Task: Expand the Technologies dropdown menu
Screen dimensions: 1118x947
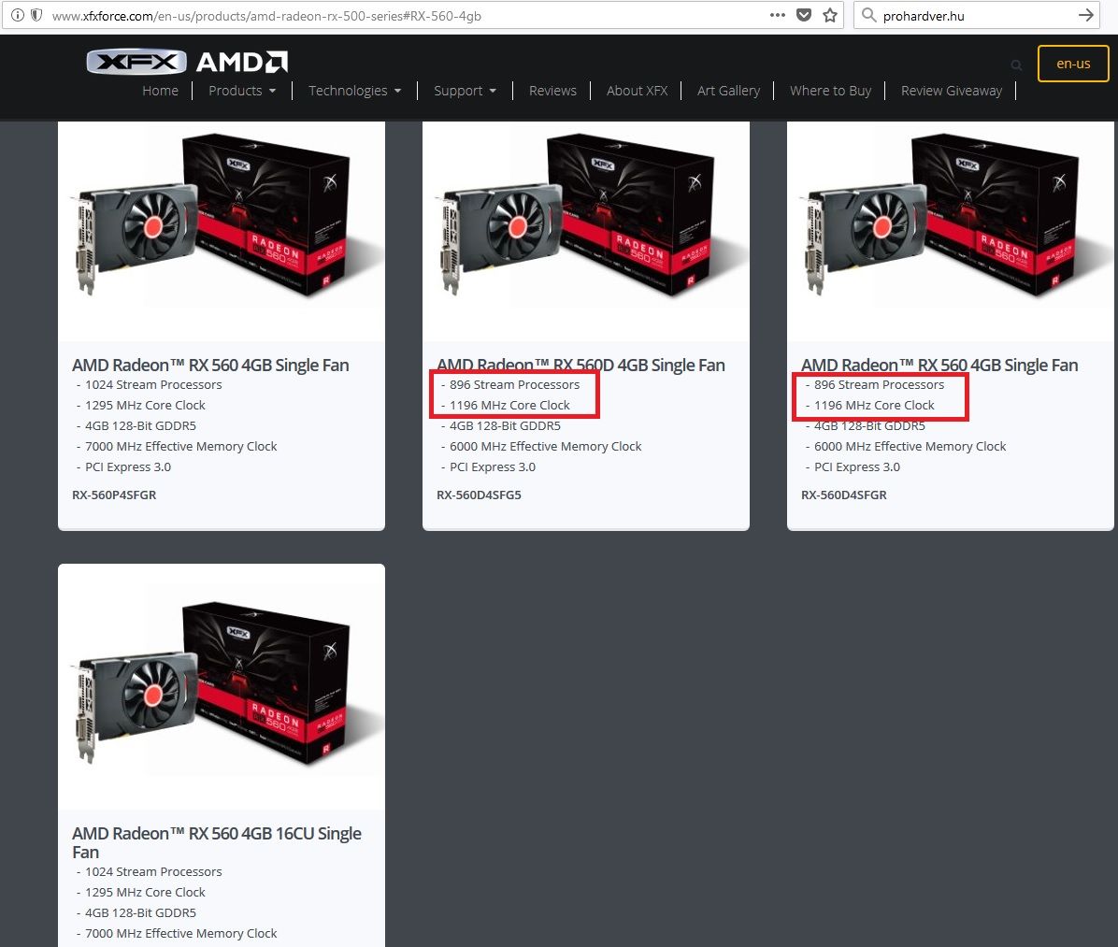Action: coord(355,91)
